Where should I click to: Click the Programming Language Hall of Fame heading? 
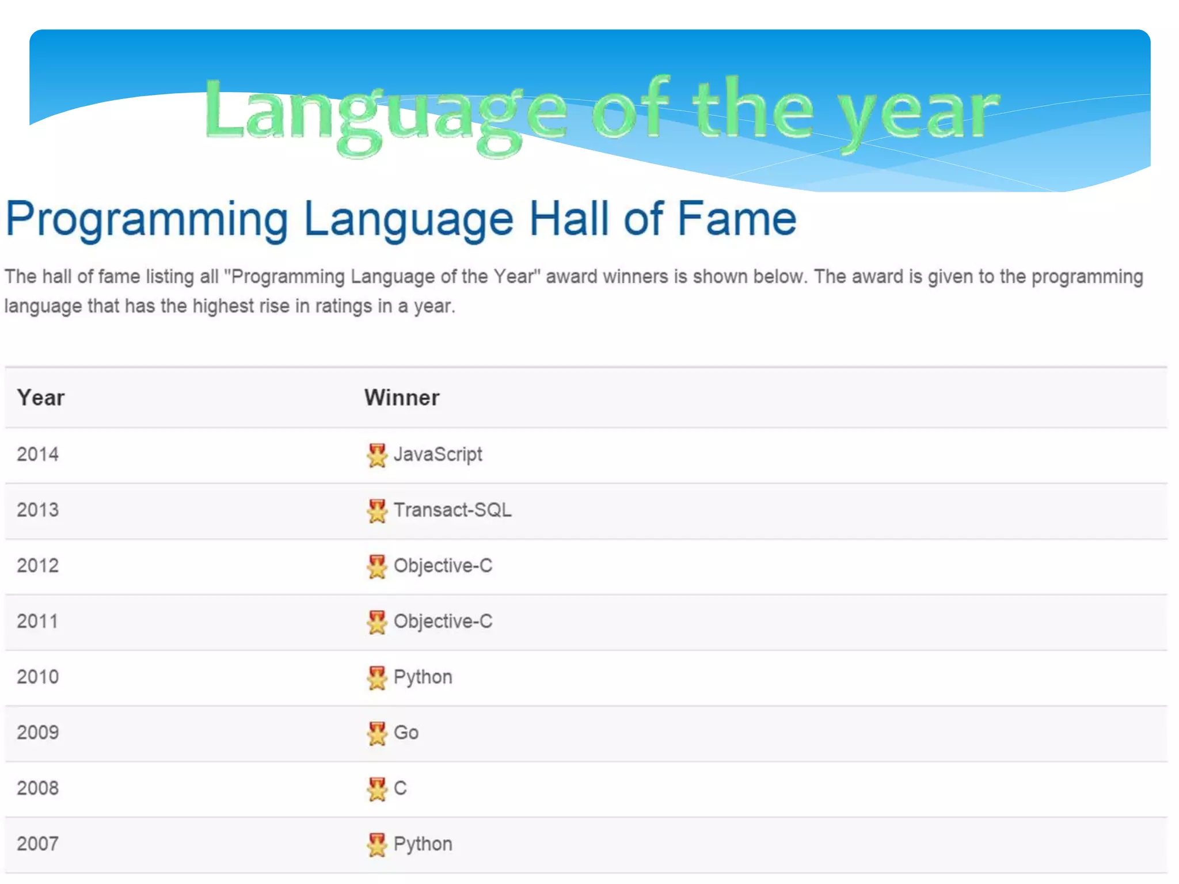(x=401, y=219)
